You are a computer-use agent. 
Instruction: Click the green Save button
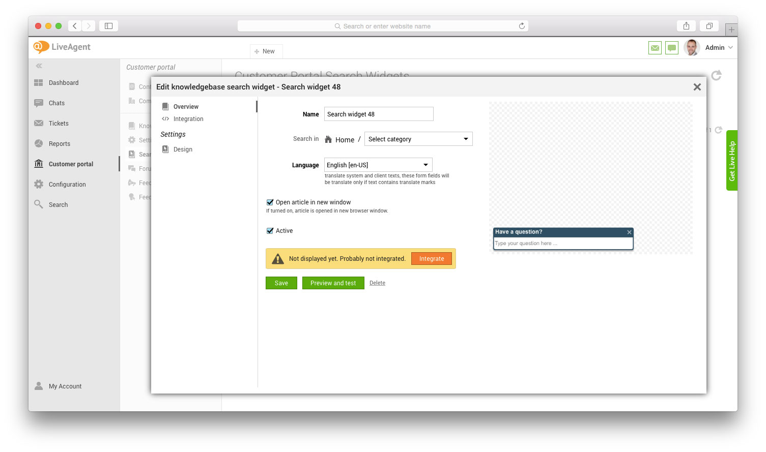[281, 283]
